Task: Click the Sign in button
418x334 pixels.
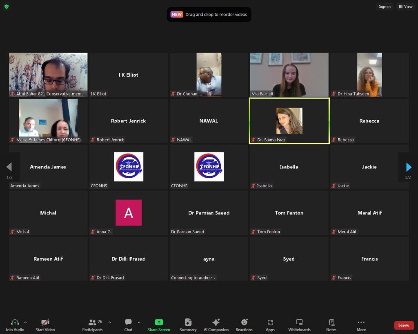Action: pos(385,7)
